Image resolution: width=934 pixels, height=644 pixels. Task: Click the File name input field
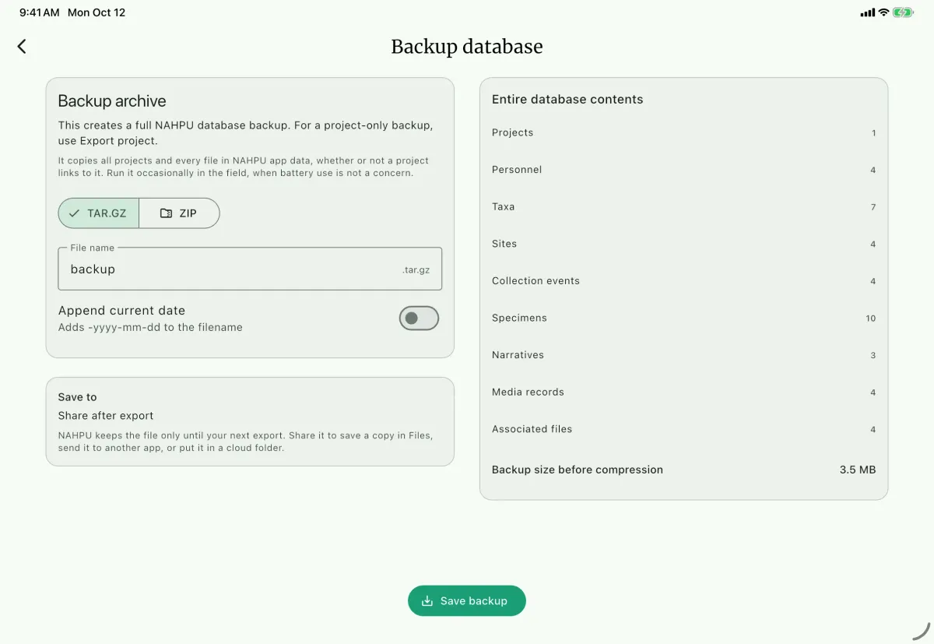point(250,269)
